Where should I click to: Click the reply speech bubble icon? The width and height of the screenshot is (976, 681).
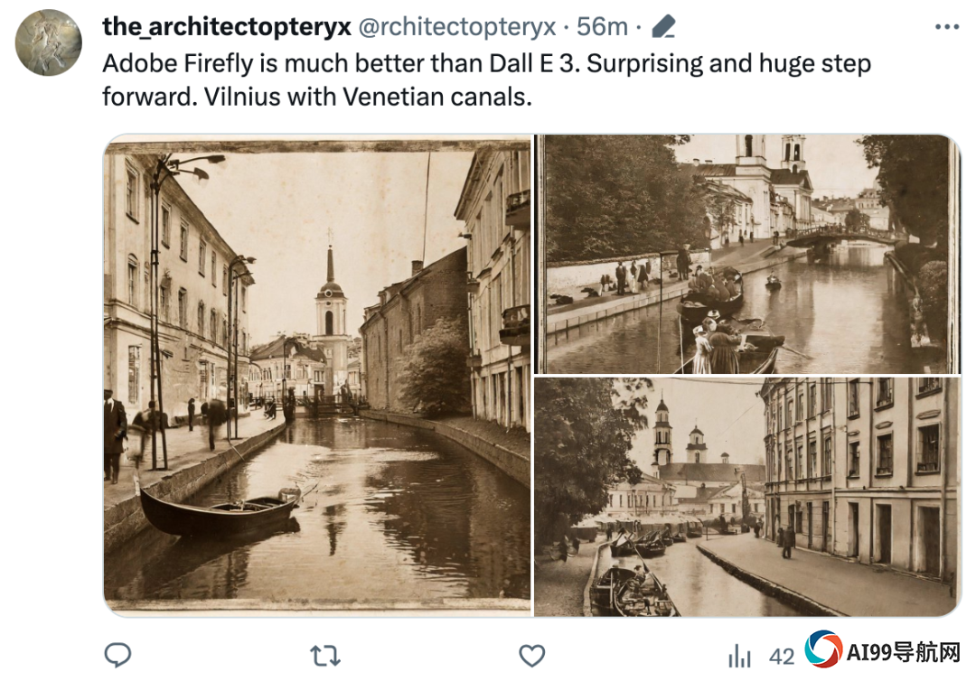(117, 656)
